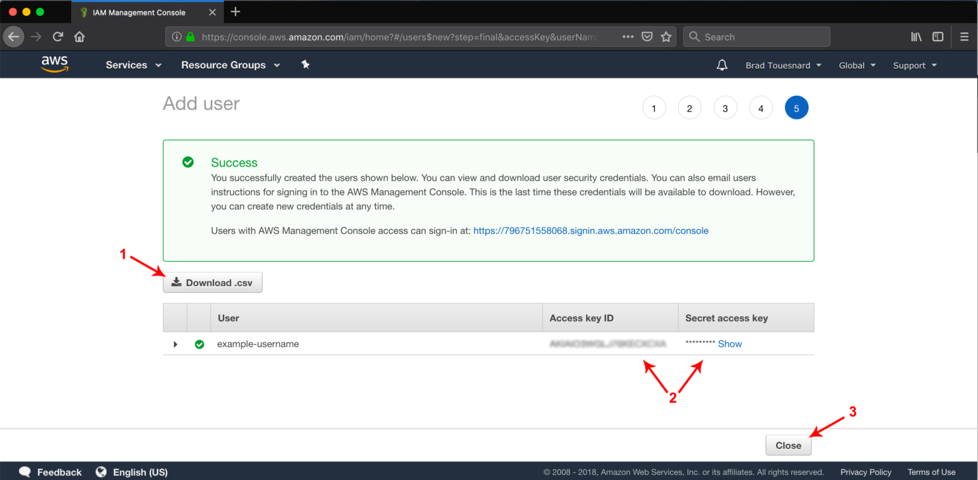Open the Global region dropdown

857,65
